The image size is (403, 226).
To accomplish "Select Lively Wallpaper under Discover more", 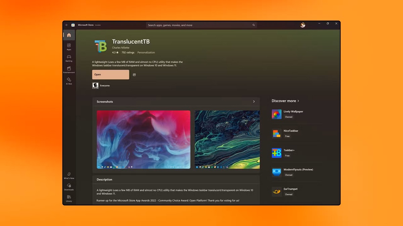I will (x=293, y=114).
